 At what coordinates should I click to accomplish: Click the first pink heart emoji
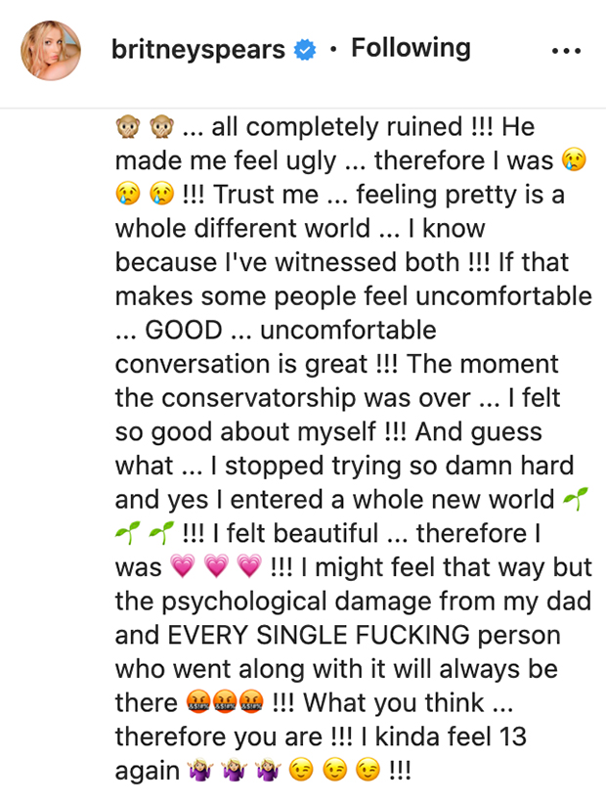(183, 566)
